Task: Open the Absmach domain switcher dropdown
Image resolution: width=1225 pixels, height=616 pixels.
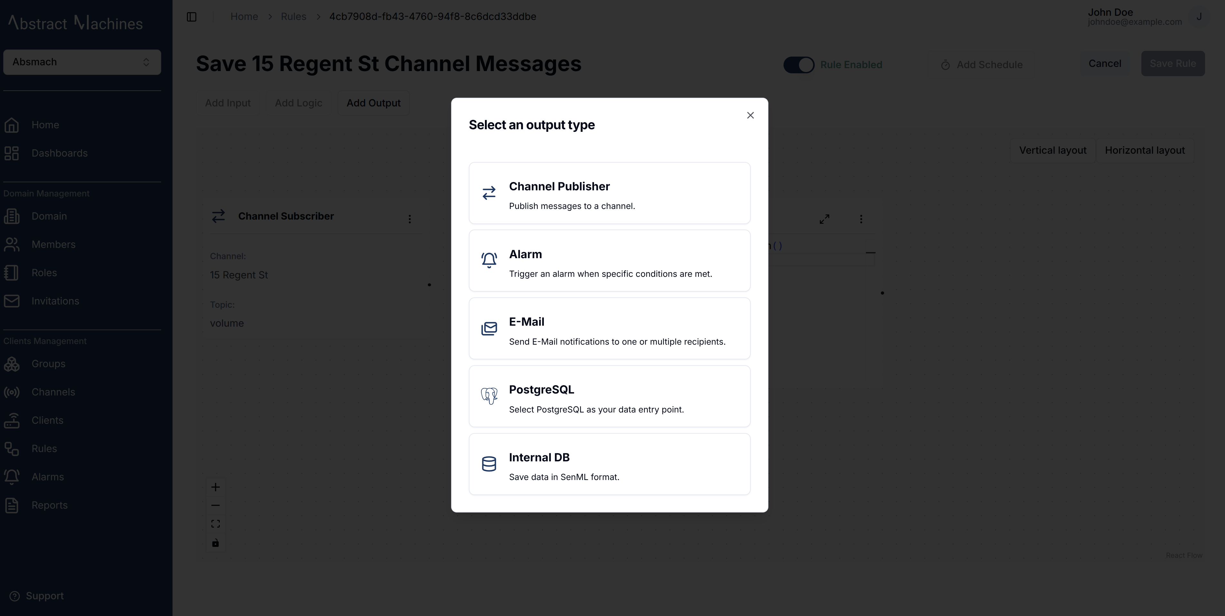Action: click(82, 62)
